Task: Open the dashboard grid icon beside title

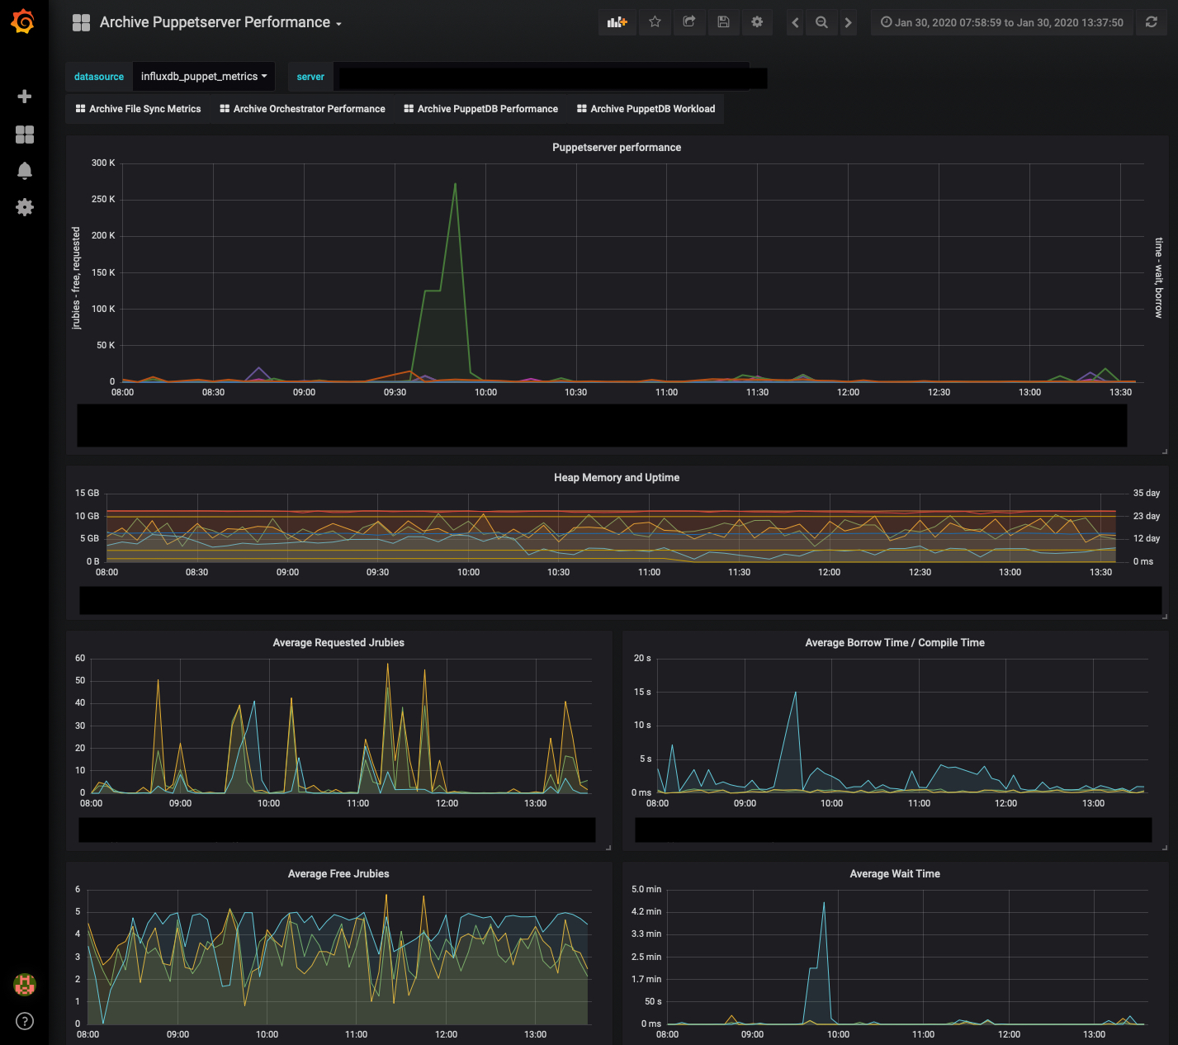Action: [81, 22]
